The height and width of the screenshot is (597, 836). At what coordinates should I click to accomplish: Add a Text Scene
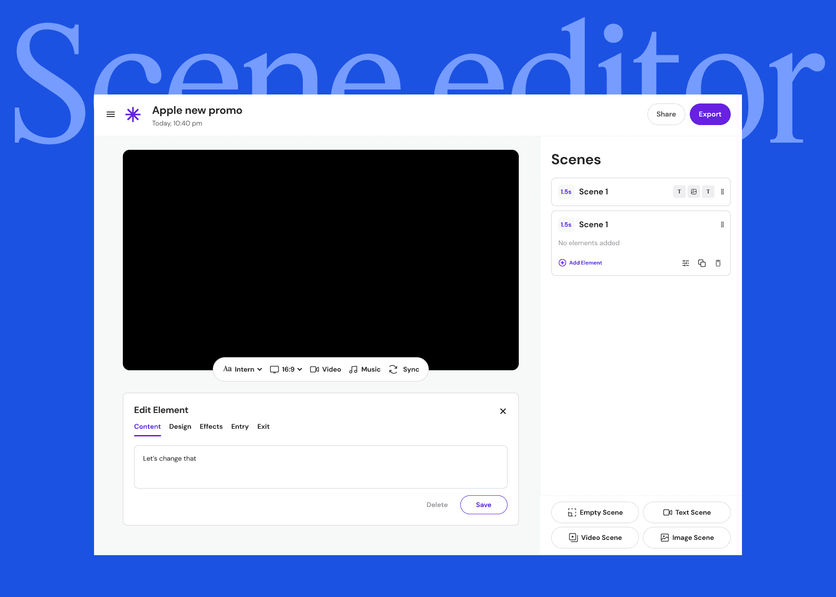tap(687, 512)
